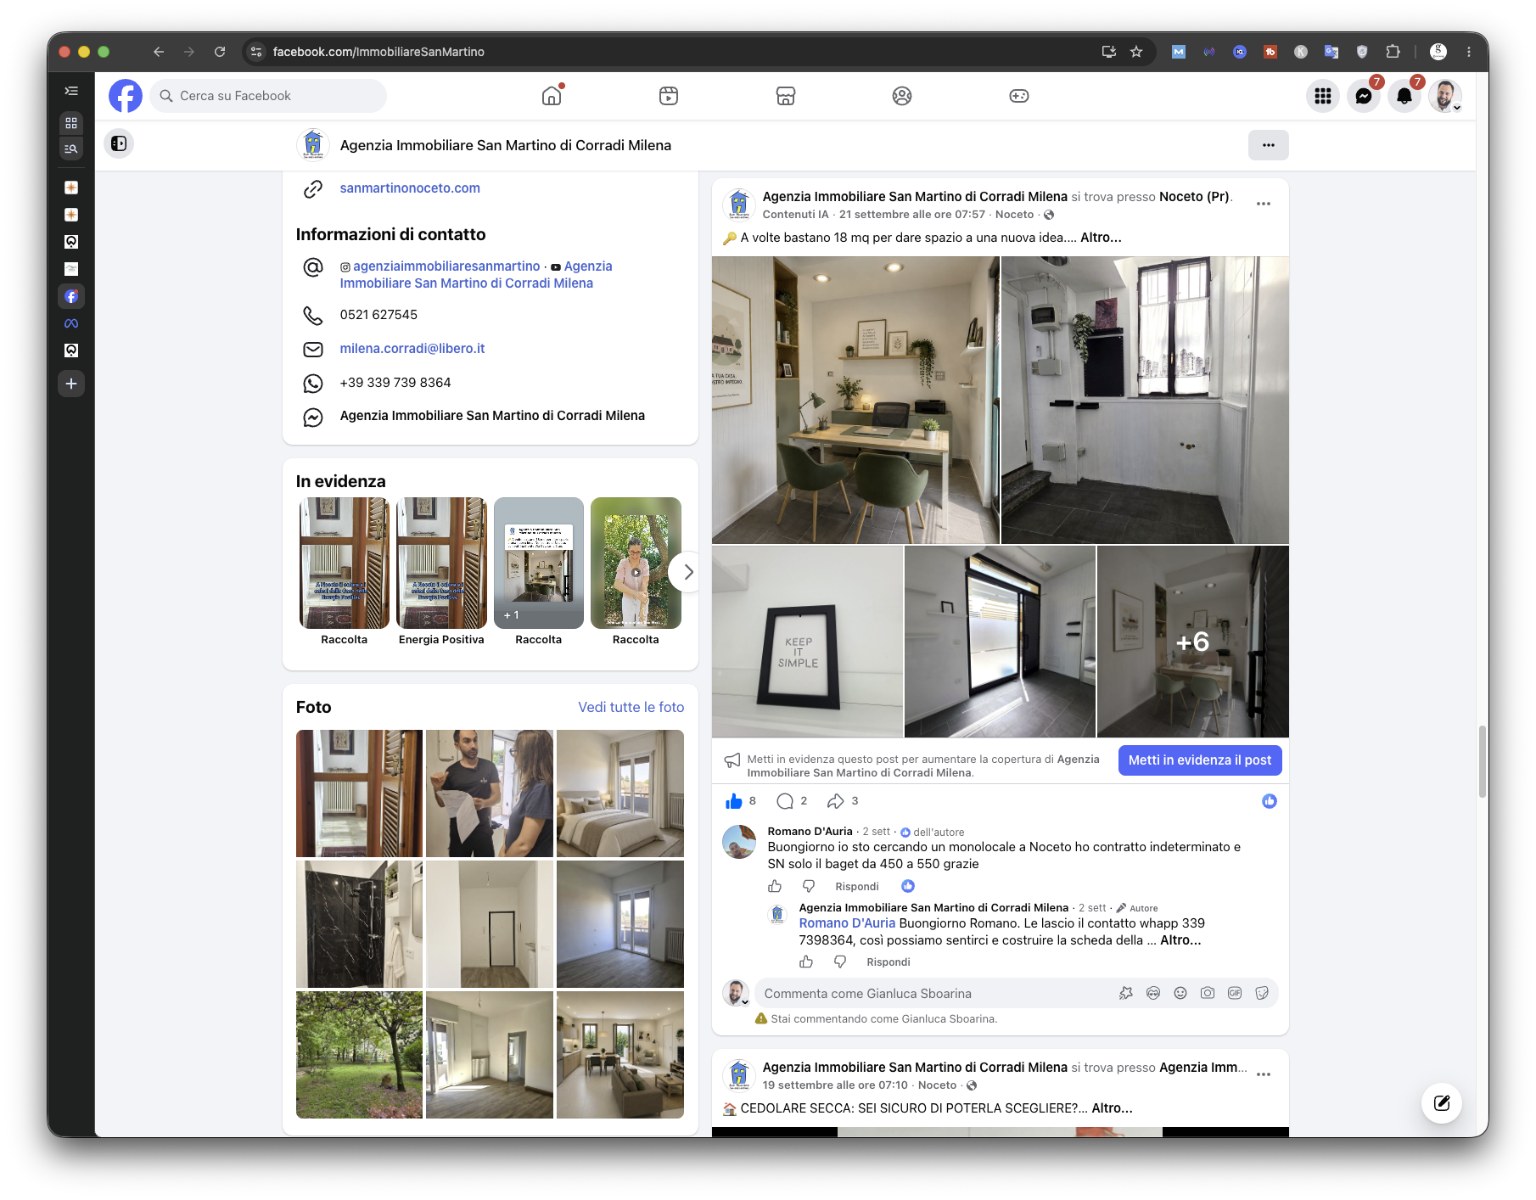Insert emoji in comment box
This screenshot has width=1536, height=1200.
1180,993
